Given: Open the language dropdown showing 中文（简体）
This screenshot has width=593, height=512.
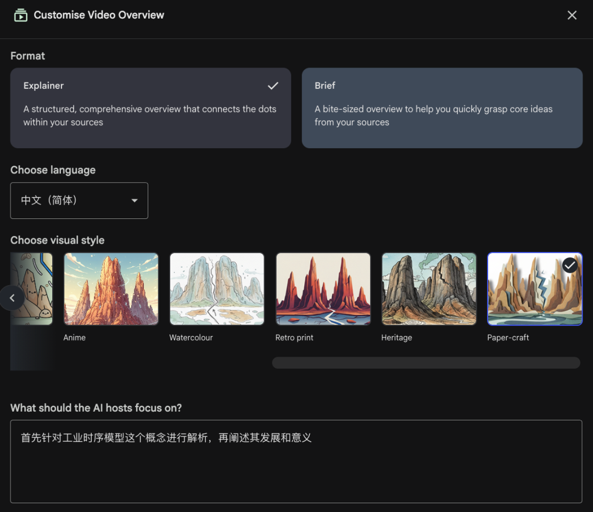Looking at the screenshot, I should tap(79, 201).
